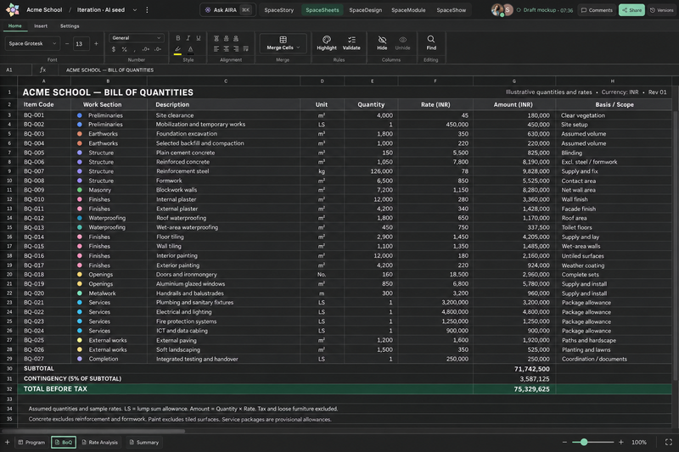Switch to the Program sheet tab

(x=31, y=442)
